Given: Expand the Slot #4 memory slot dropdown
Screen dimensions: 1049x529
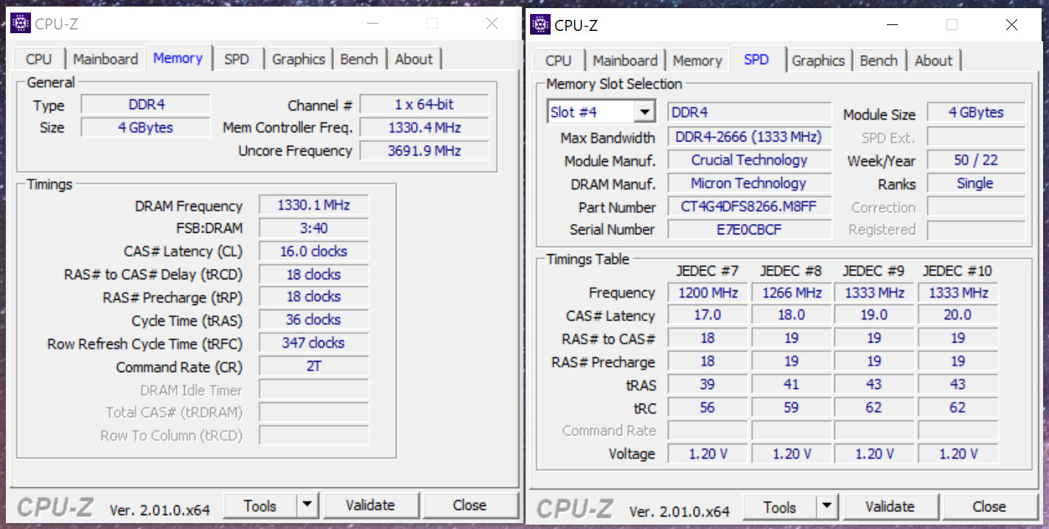Looking at the screenshot, I should click(x=646, y=112).
